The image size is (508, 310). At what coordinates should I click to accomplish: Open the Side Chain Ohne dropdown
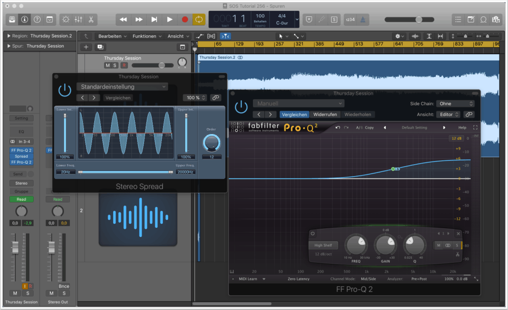pyautogui.click(x=455, y=104)
